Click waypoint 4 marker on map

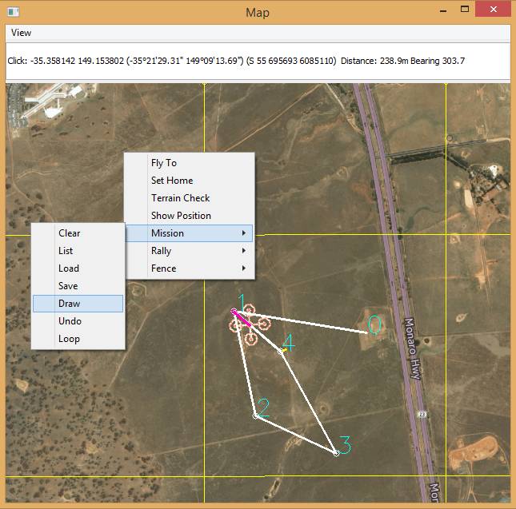point(281,351)
